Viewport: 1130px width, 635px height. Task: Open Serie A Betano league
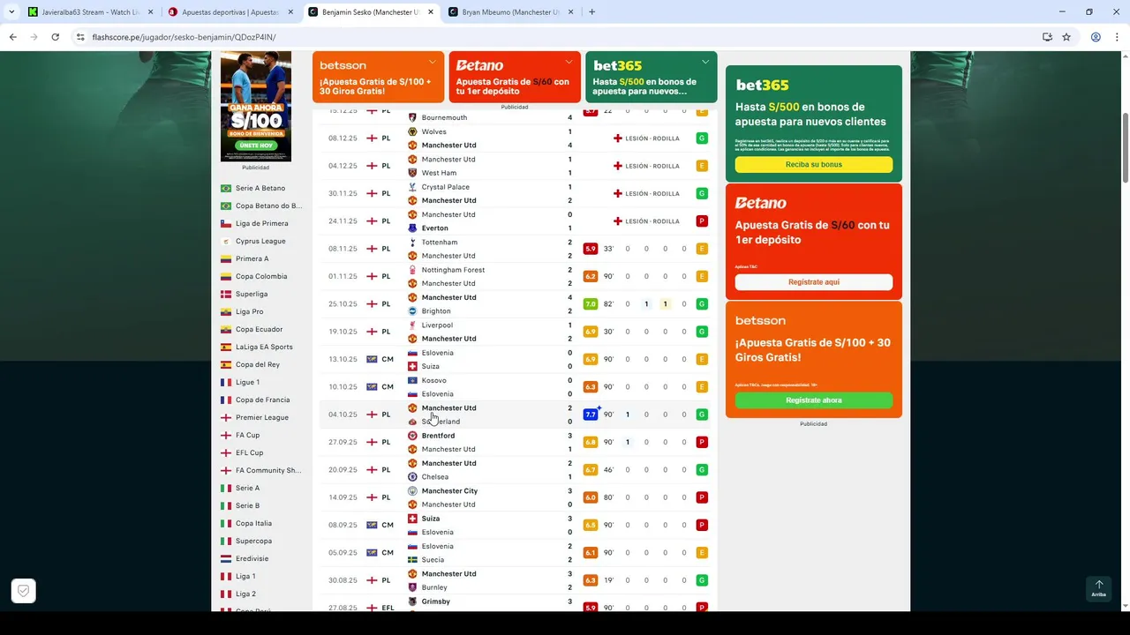click(x=260, y=188)
